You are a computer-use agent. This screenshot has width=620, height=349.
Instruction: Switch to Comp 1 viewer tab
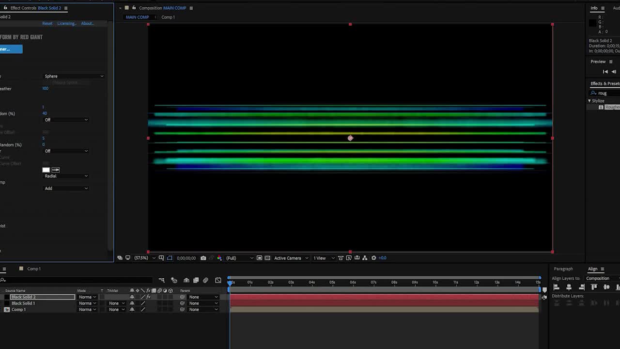tap(168, 17)
